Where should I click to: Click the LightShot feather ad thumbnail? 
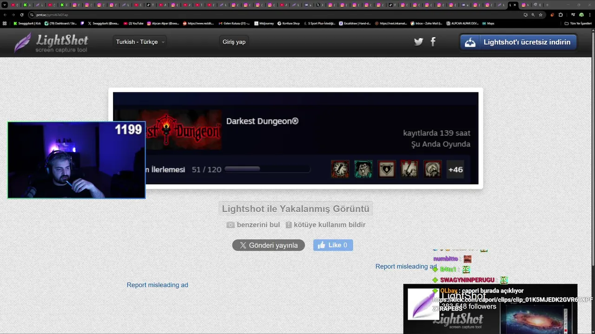coord(423,304)
